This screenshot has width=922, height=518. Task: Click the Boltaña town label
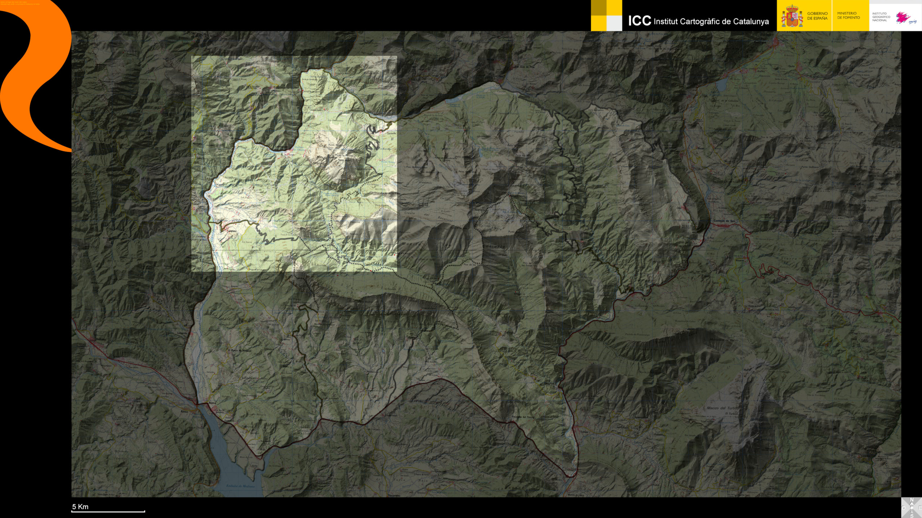click(x=101, y=339)
